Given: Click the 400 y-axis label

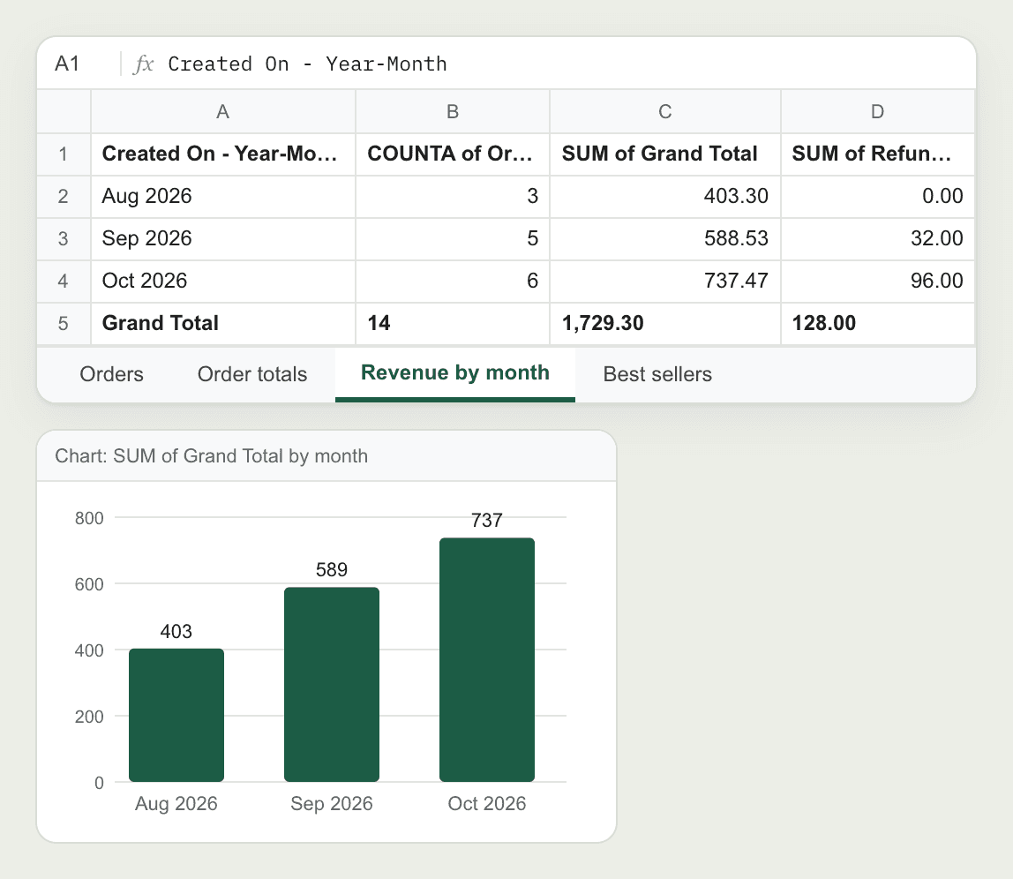Looking at the screenshot, I should (x=89, y=650).
